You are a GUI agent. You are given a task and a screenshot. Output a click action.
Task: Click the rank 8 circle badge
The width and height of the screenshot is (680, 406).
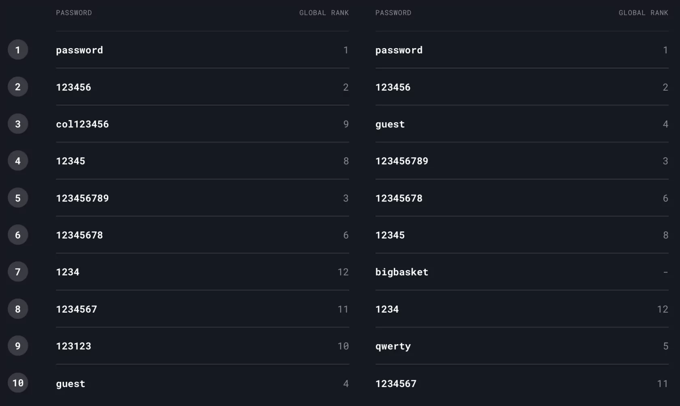click(18, 309)
